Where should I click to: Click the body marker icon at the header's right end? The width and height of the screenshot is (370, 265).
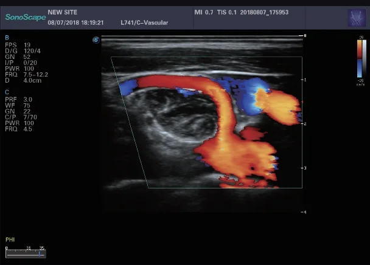pos(357,18)
